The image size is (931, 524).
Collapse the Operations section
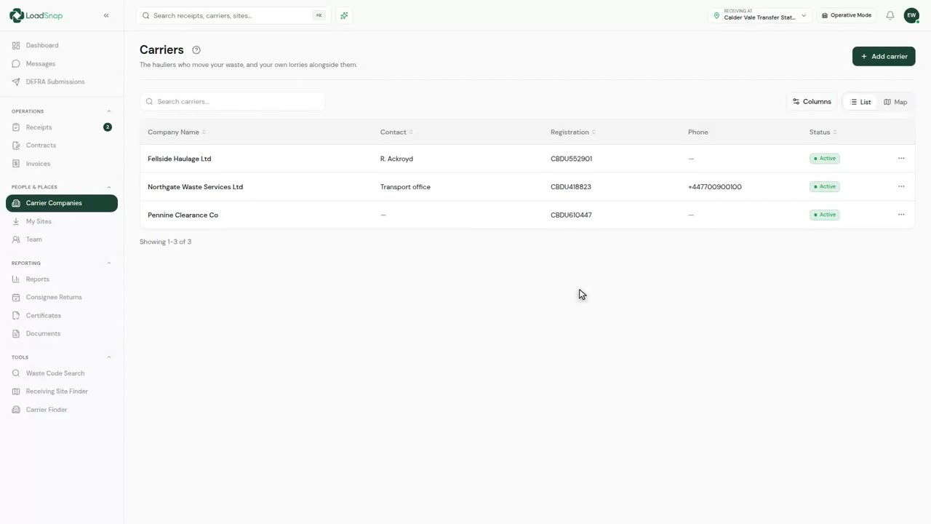[x=109, y=111]
